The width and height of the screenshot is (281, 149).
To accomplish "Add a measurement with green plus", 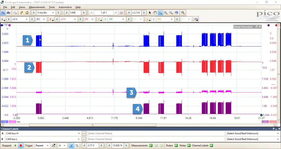I will coord(151,146).
